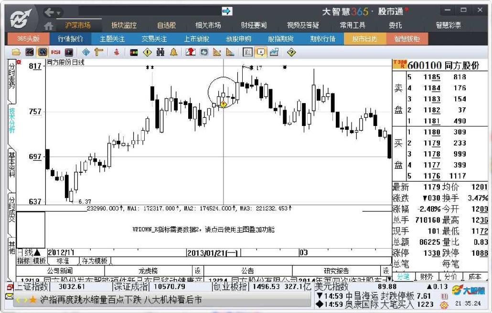Viewport: 492px width, 313px height.
Task: Click the yellow question mark help icon
Action: click(x=291, y=52)
